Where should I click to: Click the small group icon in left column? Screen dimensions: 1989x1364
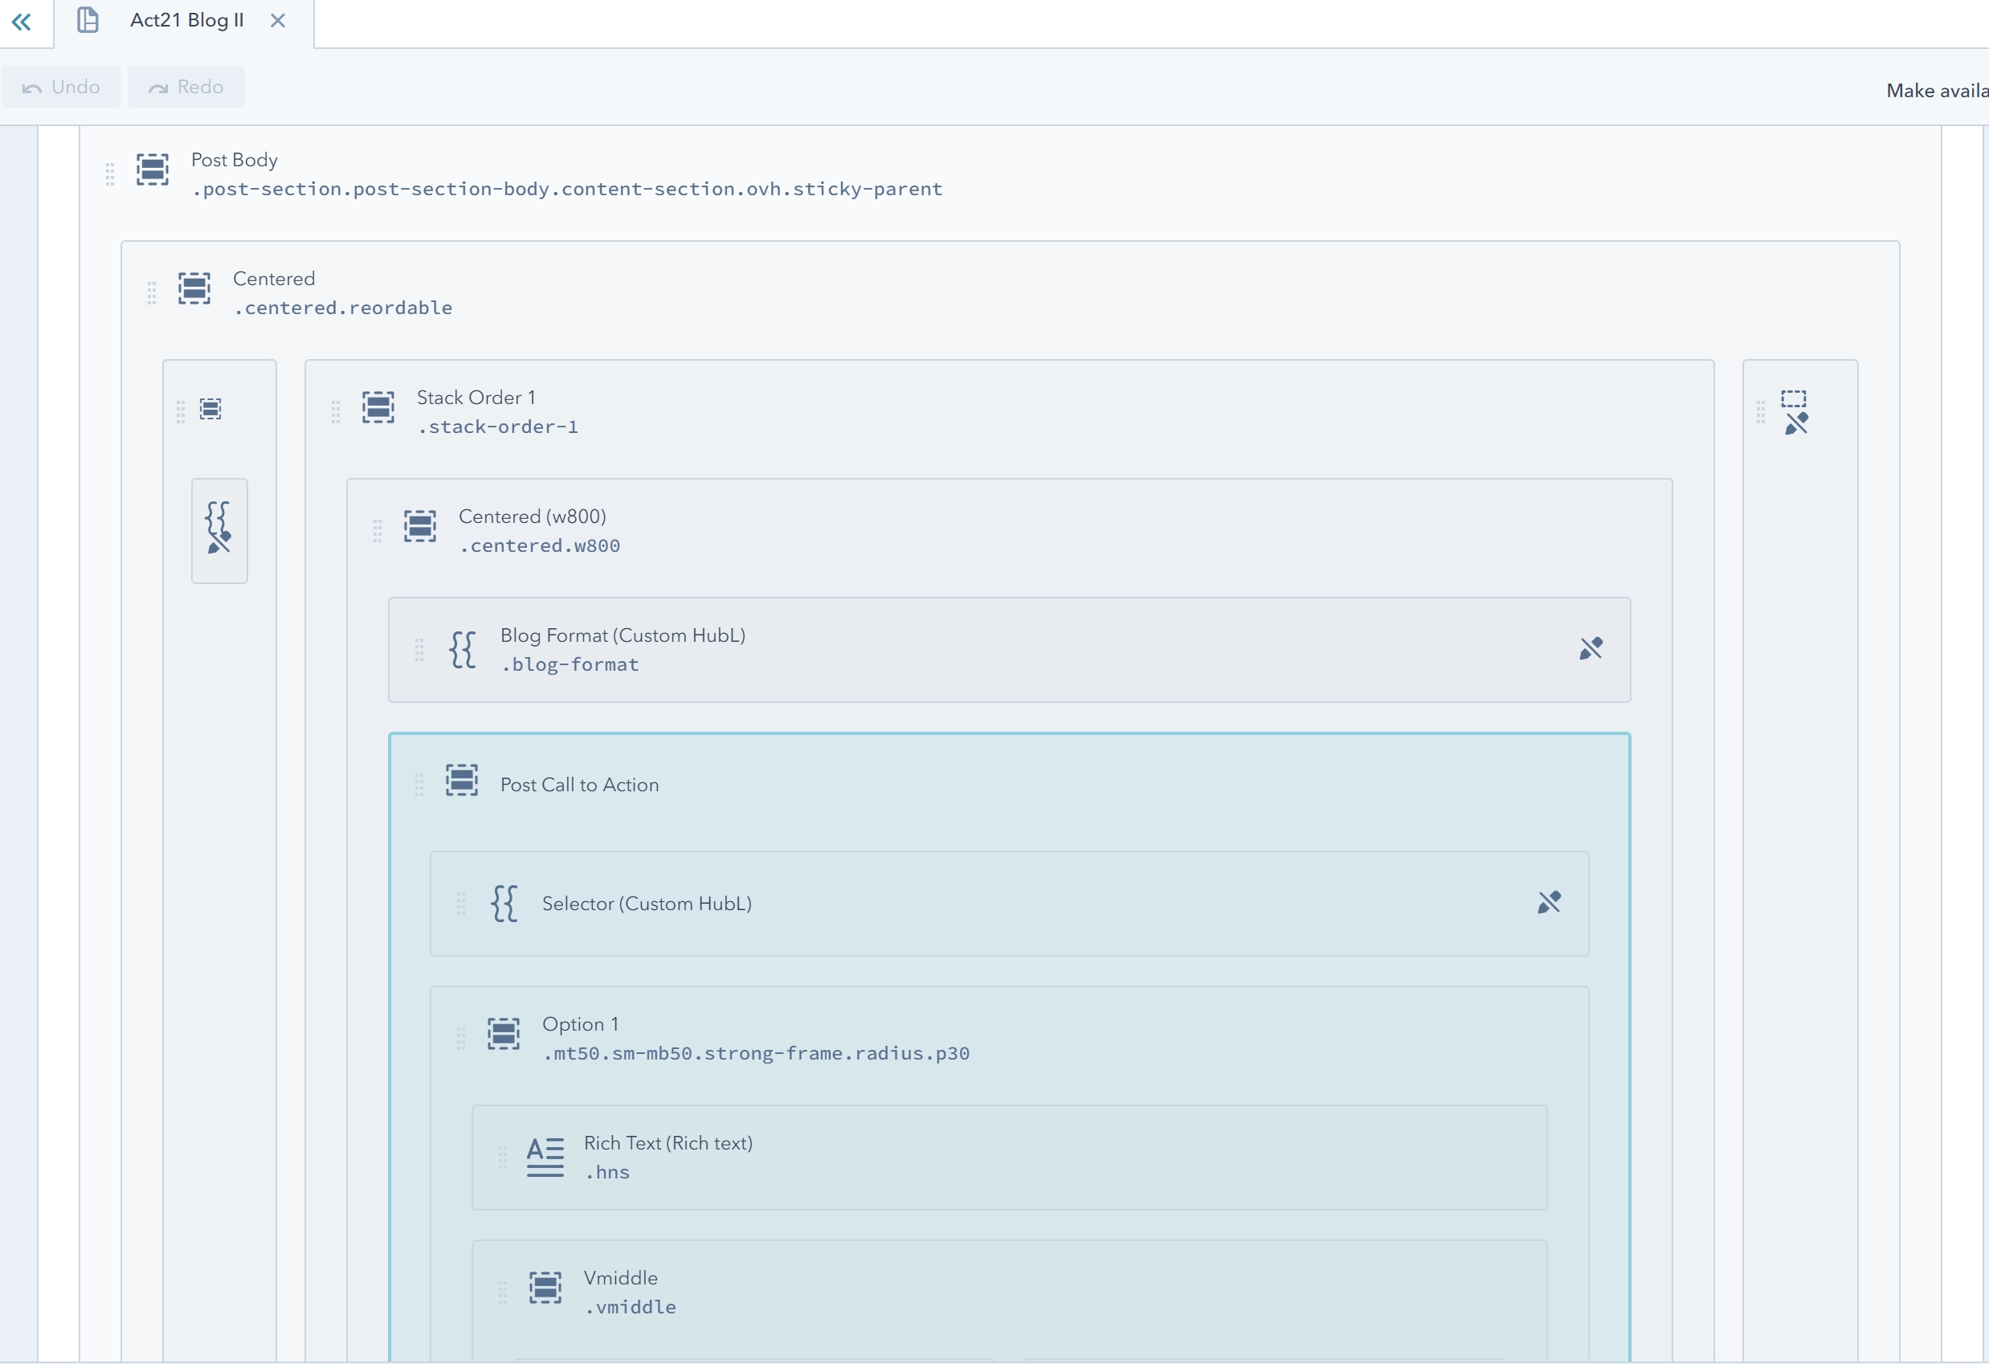(210, 409)
